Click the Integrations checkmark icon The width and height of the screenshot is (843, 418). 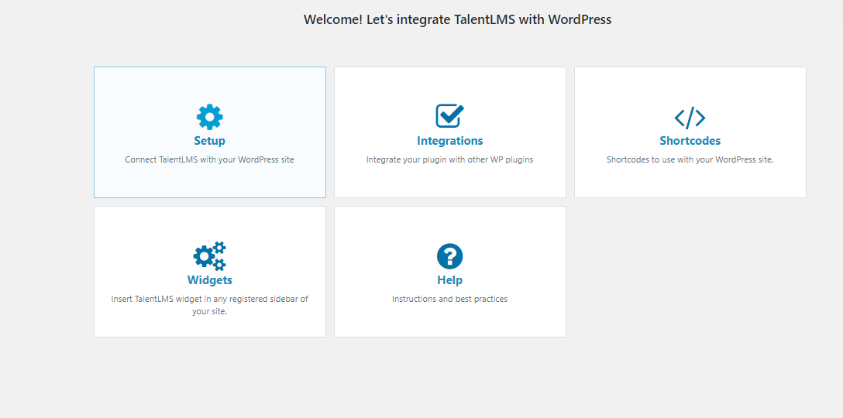tap(449, 116)
